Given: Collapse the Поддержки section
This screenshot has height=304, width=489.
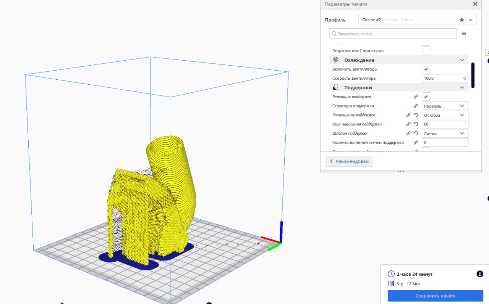Looking at the screenshot, I should [x=462, y=87].
